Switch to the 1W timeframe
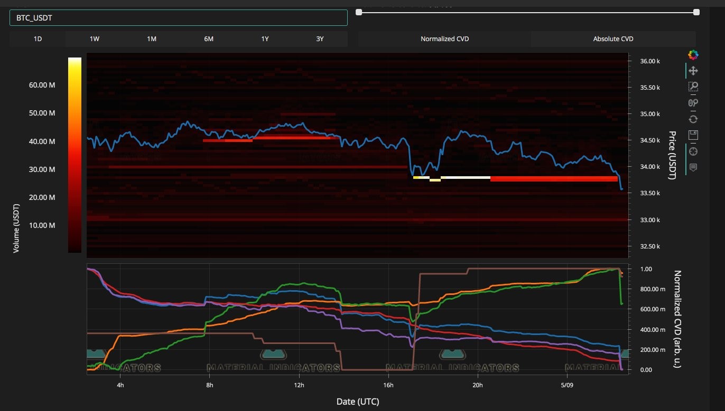The width and height of the screenshot is (725, 411). (94, 39)
